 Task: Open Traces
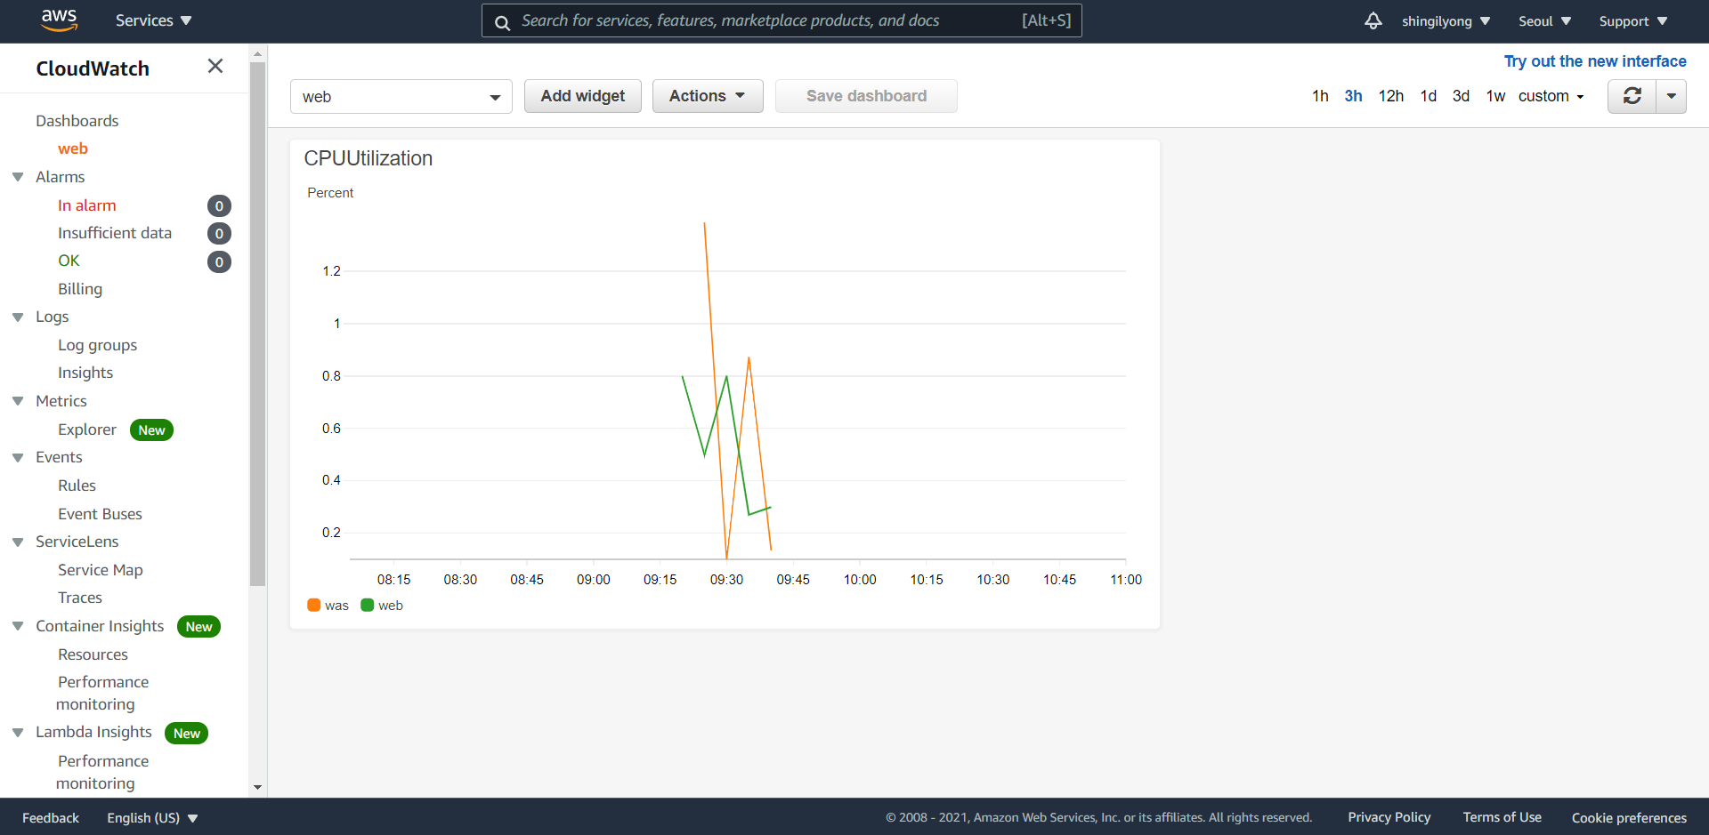coord(80,598)
